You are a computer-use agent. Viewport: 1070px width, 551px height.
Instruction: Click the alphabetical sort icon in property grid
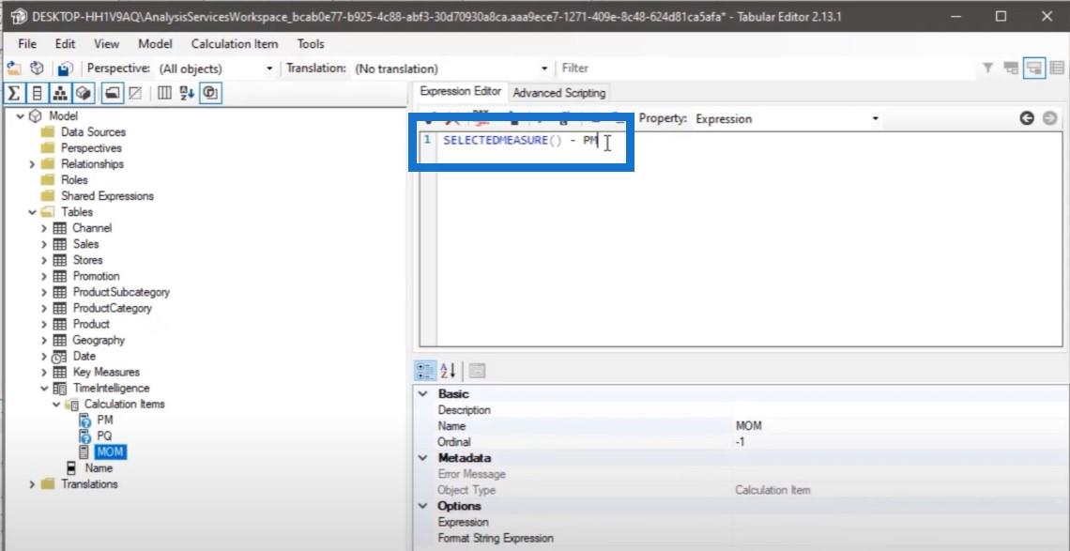click(x=449, y=371)
